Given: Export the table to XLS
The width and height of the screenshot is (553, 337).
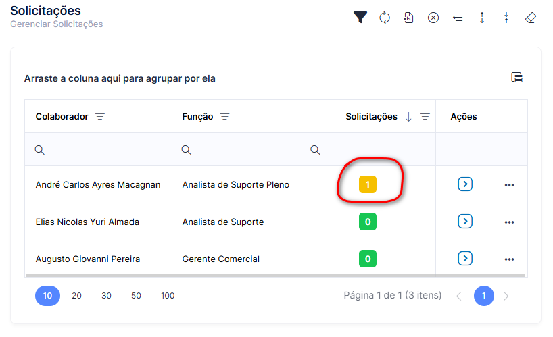Looking at the screenshot, I should (408, 18).
